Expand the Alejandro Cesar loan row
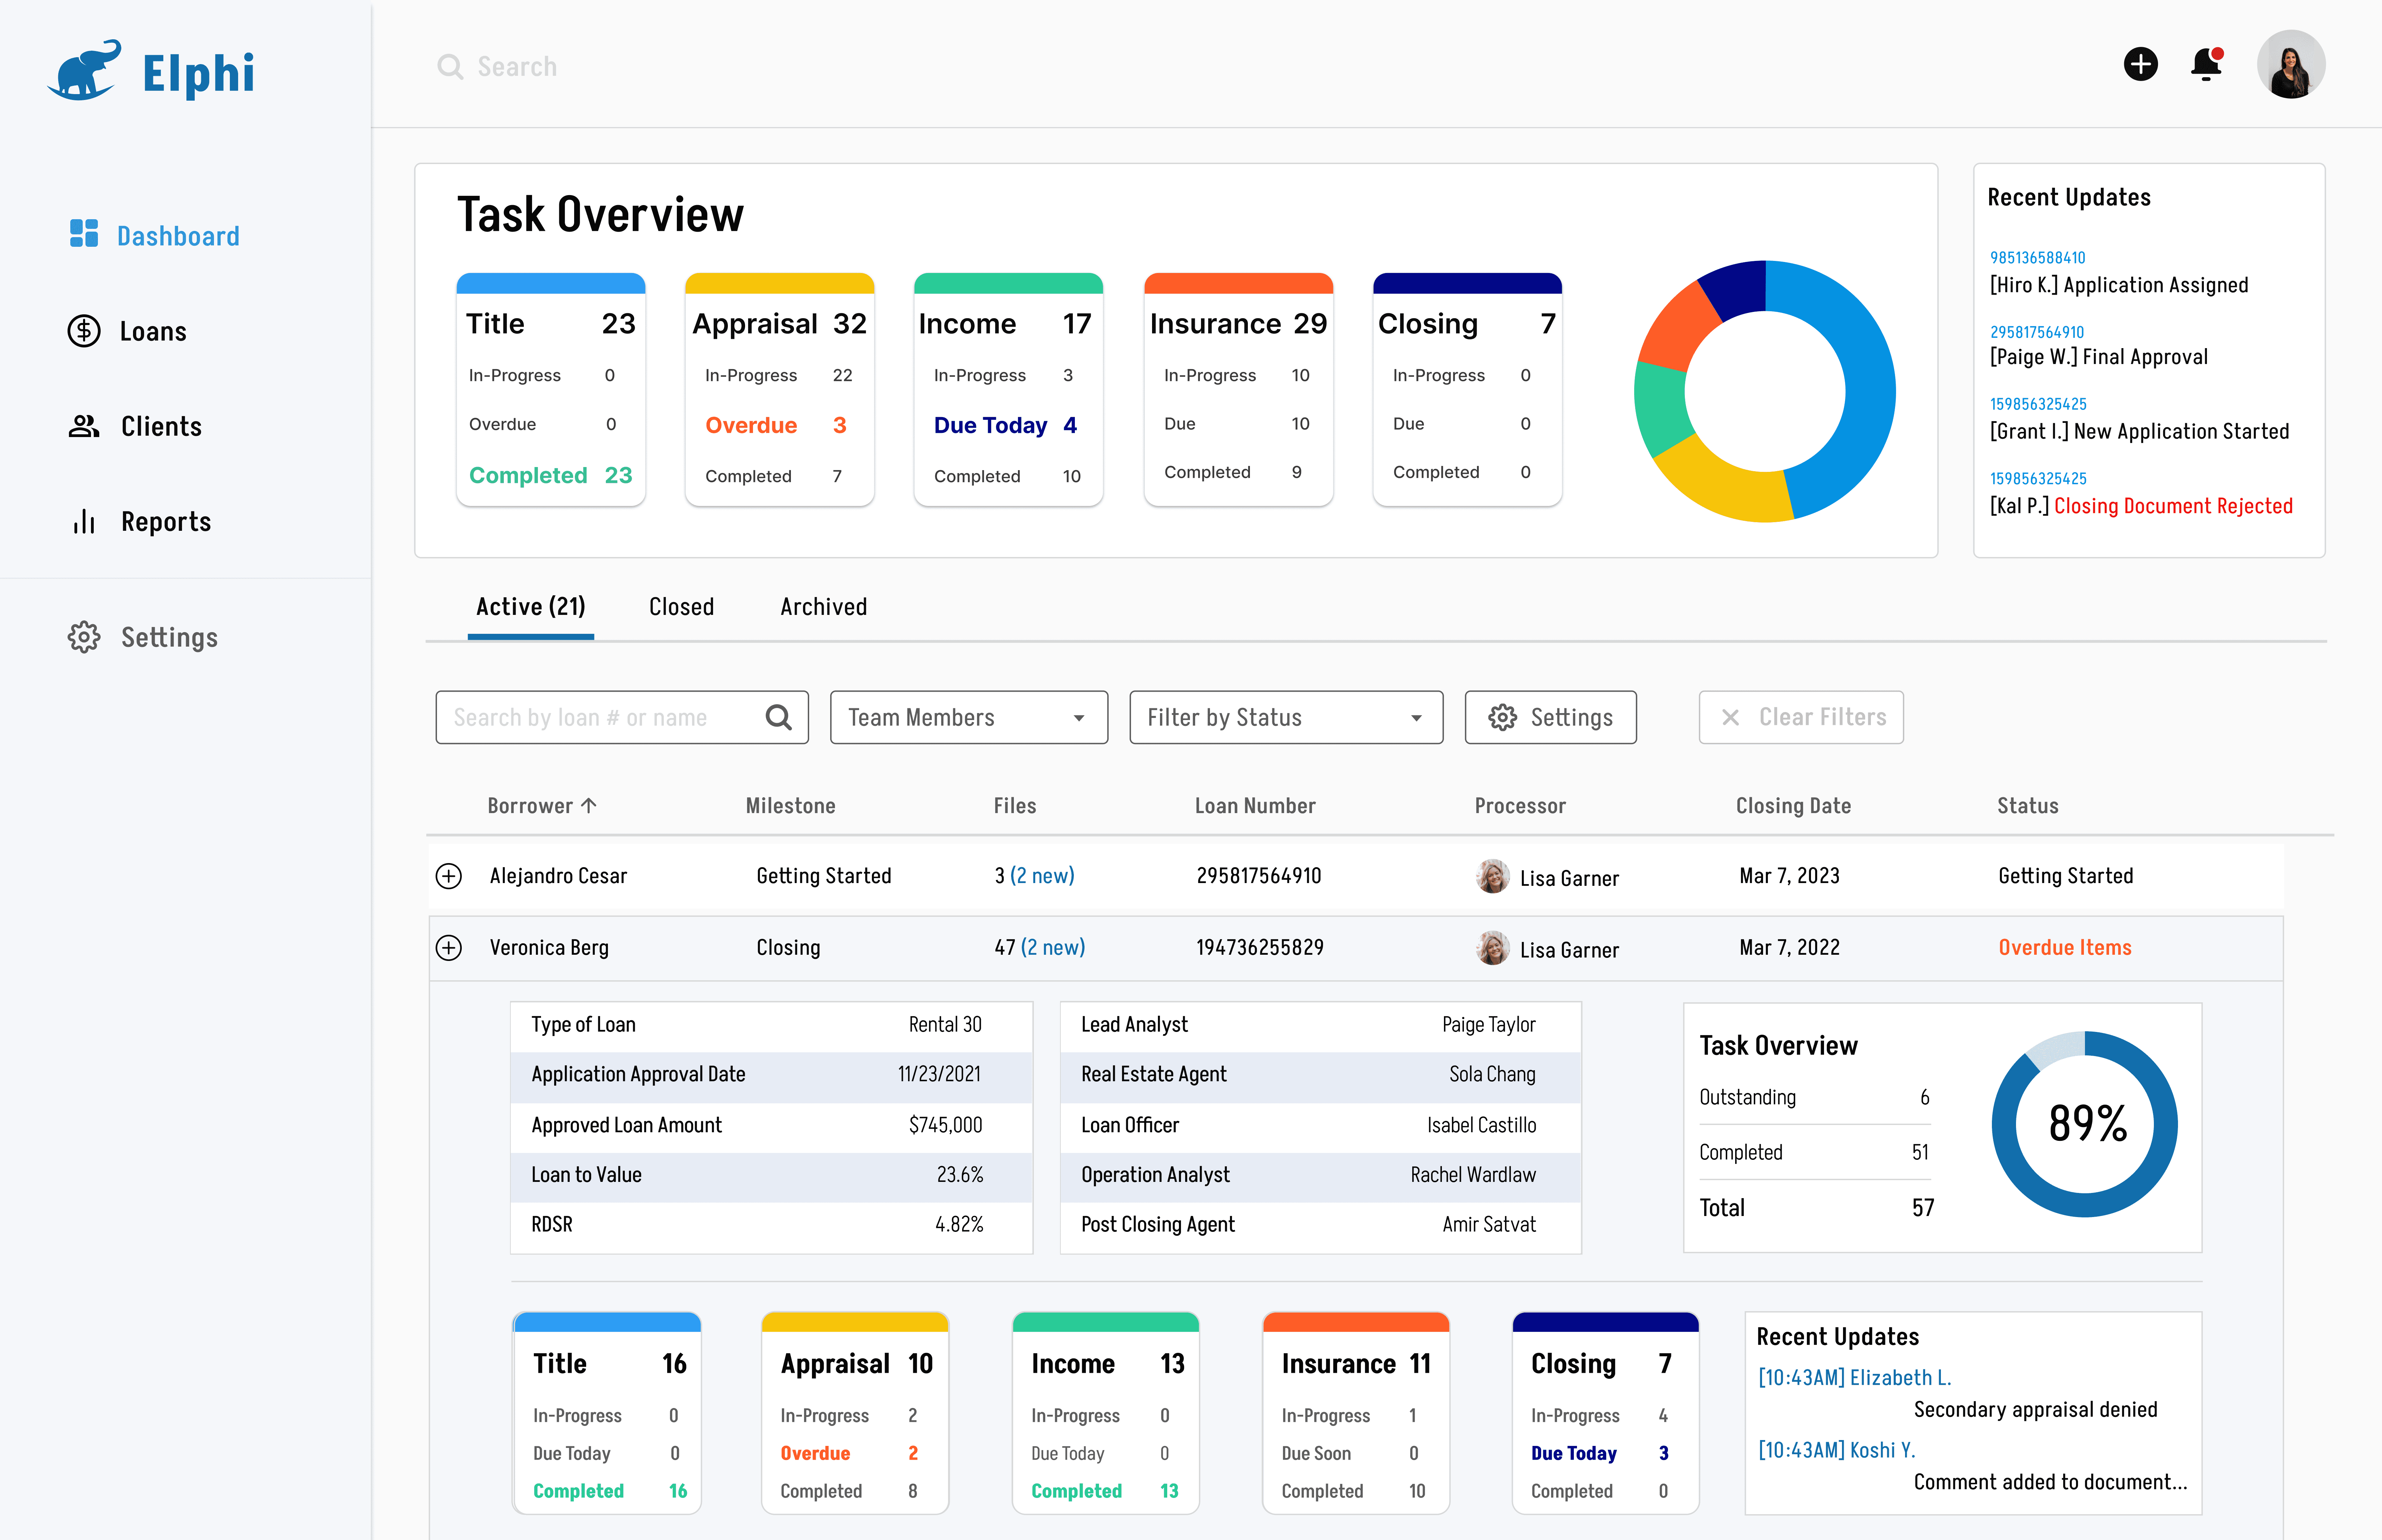Image resolution: width=2382 pixels, height=1540 pixels. coord(449,876)
